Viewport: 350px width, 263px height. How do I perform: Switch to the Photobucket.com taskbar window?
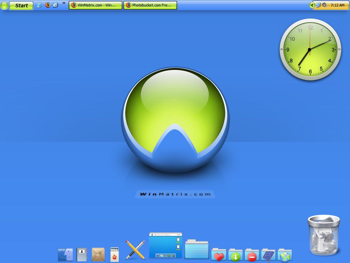point(150,5)
